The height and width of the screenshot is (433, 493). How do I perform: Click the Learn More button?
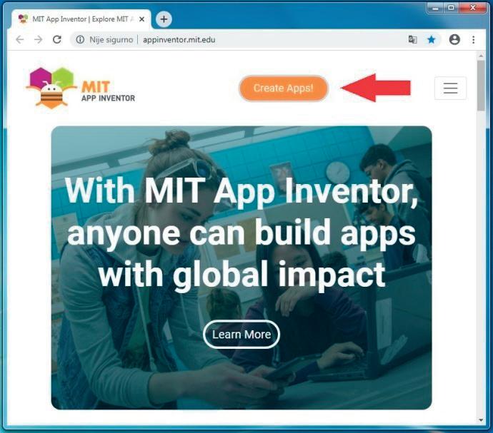[241, 335]
